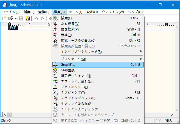Click the Ctrl+G status bar text
The image size is (180, 124).
[x=6, y=121]
